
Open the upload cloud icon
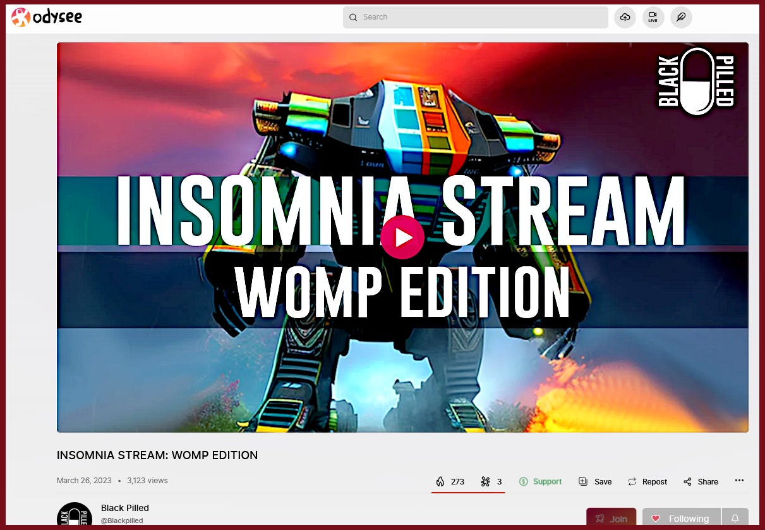tap(625, 17)
